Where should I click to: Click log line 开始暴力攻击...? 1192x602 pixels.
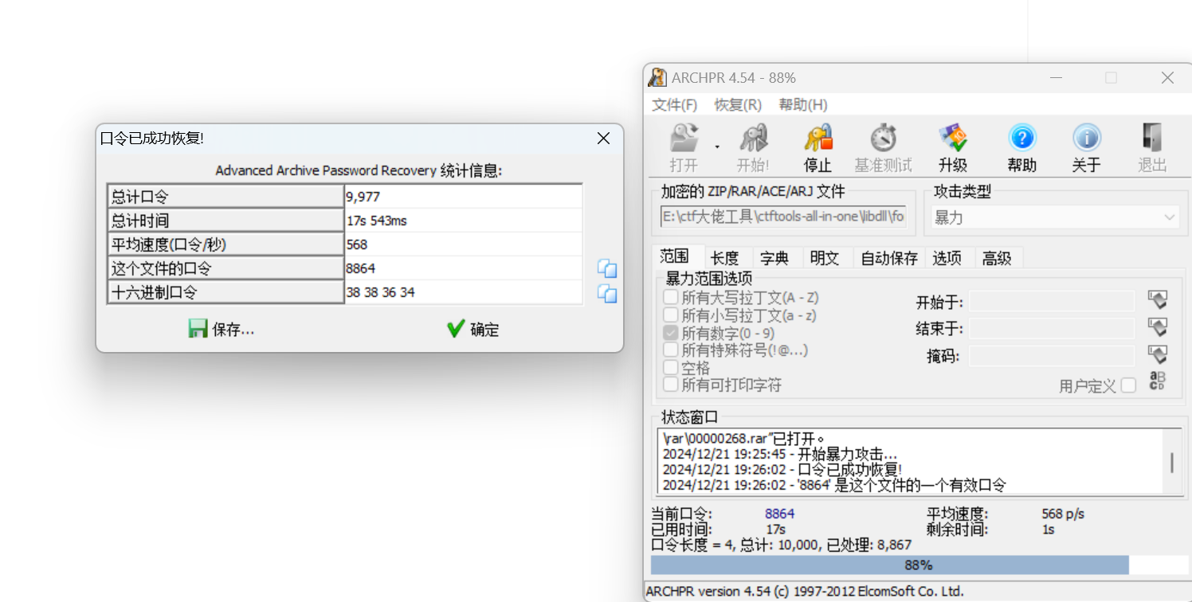pos(780,454)
